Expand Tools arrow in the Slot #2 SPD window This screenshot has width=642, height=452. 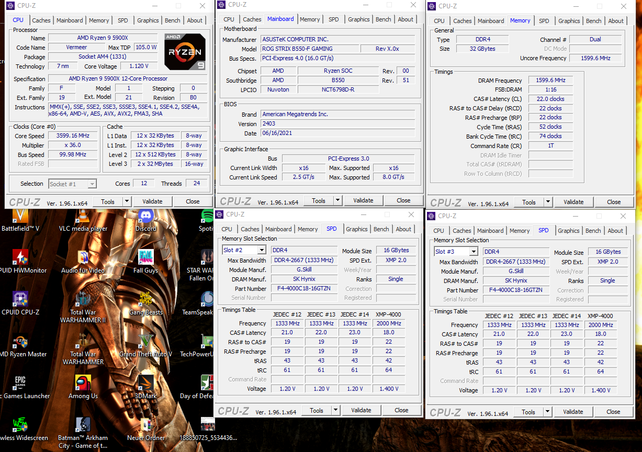pyautogui.click(x=335, y=410)
